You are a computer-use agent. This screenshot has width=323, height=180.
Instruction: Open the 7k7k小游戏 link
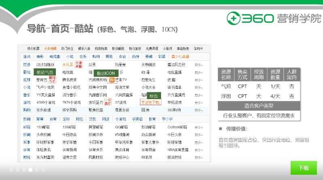72,102
